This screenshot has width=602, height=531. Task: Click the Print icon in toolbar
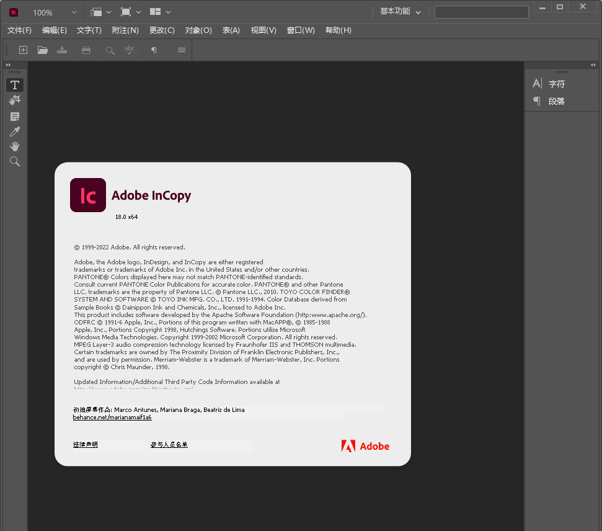tap(86, 50)
